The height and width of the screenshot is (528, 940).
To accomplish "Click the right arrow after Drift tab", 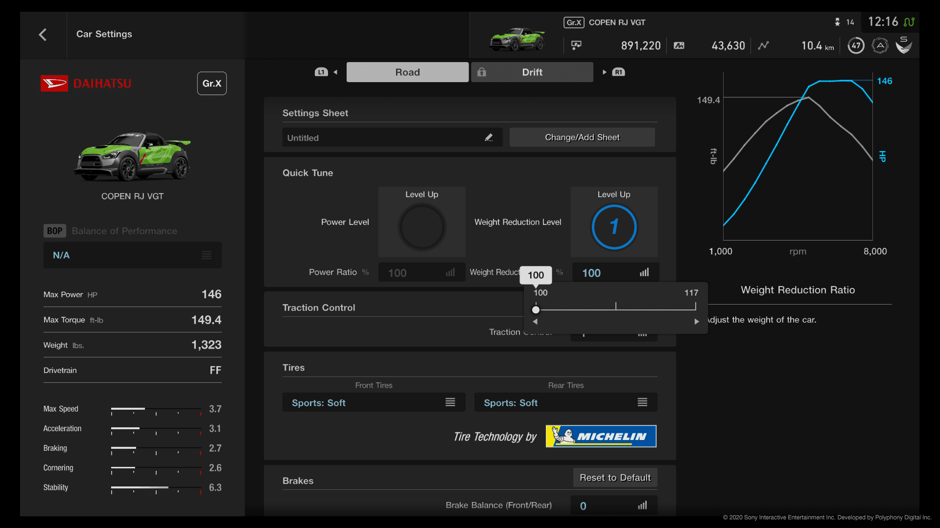I will [x=605, y=72].
